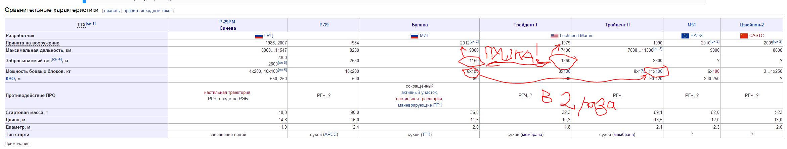Click the US flag icon beside Lockheed Martin

coord(554,36)
